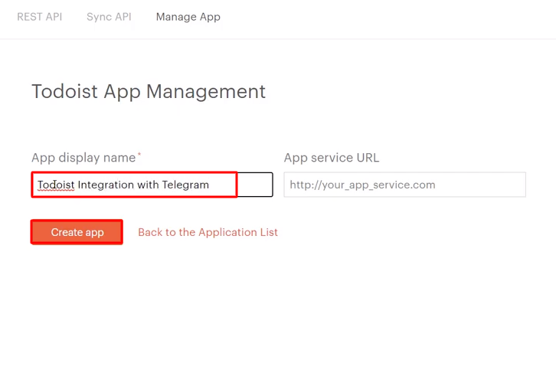This screenshot has width=556, height=383.
Task: Switch to the Sync API tab
Action: tap(109, 17)
